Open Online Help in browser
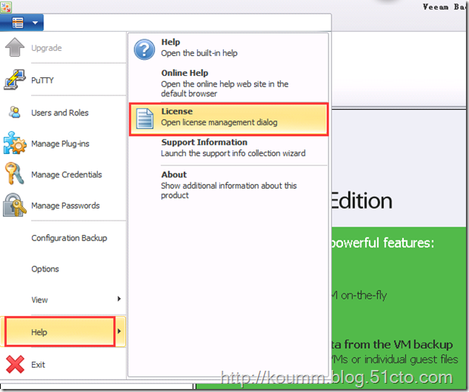The width and height of the screenshot is (469, 392). 229,83
